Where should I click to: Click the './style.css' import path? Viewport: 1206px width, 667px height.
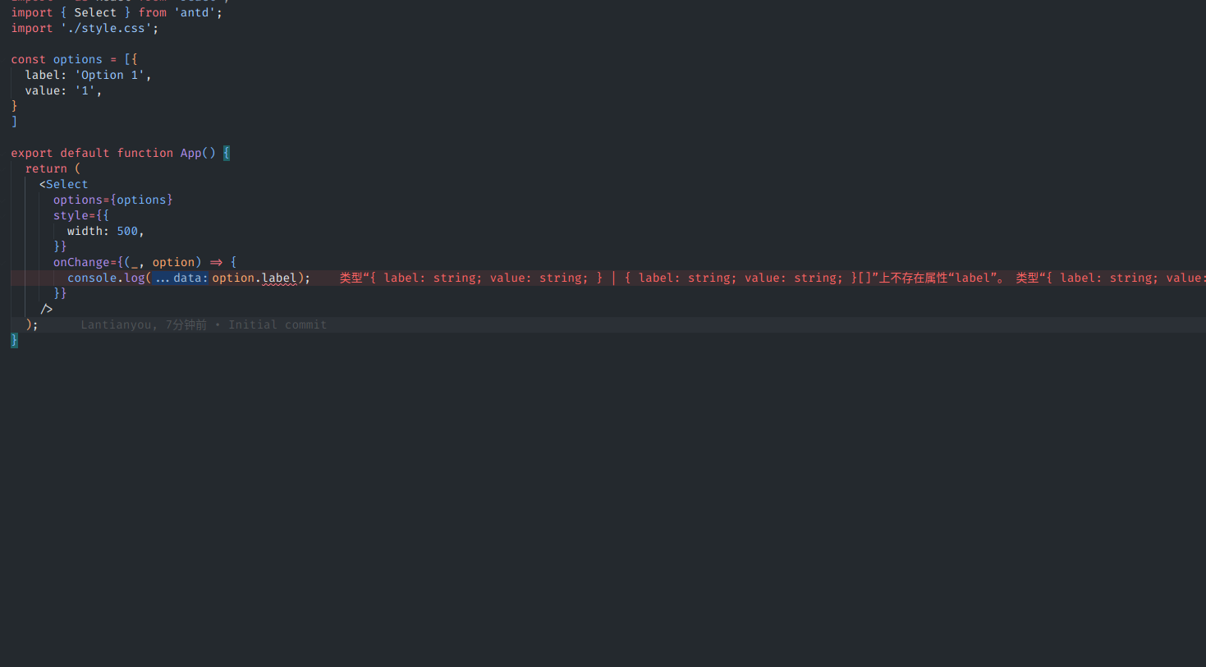pyautogui.click(x=108, y=27)
